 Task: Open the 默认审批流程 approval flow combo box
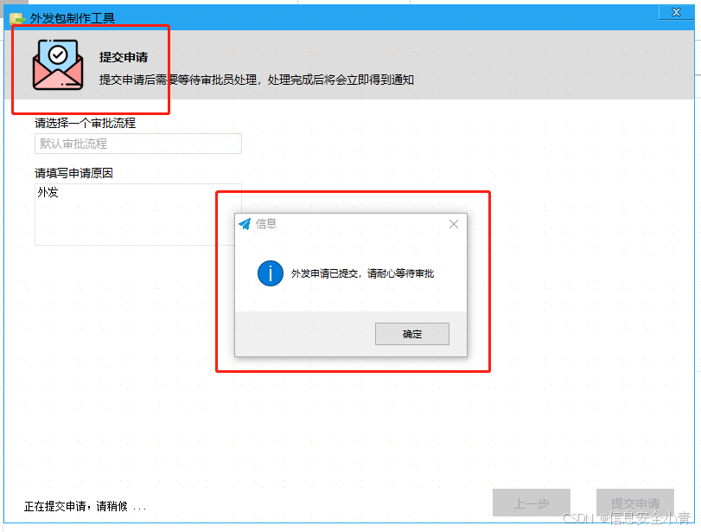pos(138,144)
